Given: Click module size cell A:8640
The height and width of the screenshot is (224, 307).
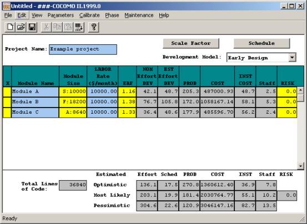Looking at the screenshot, I should 73,113.
